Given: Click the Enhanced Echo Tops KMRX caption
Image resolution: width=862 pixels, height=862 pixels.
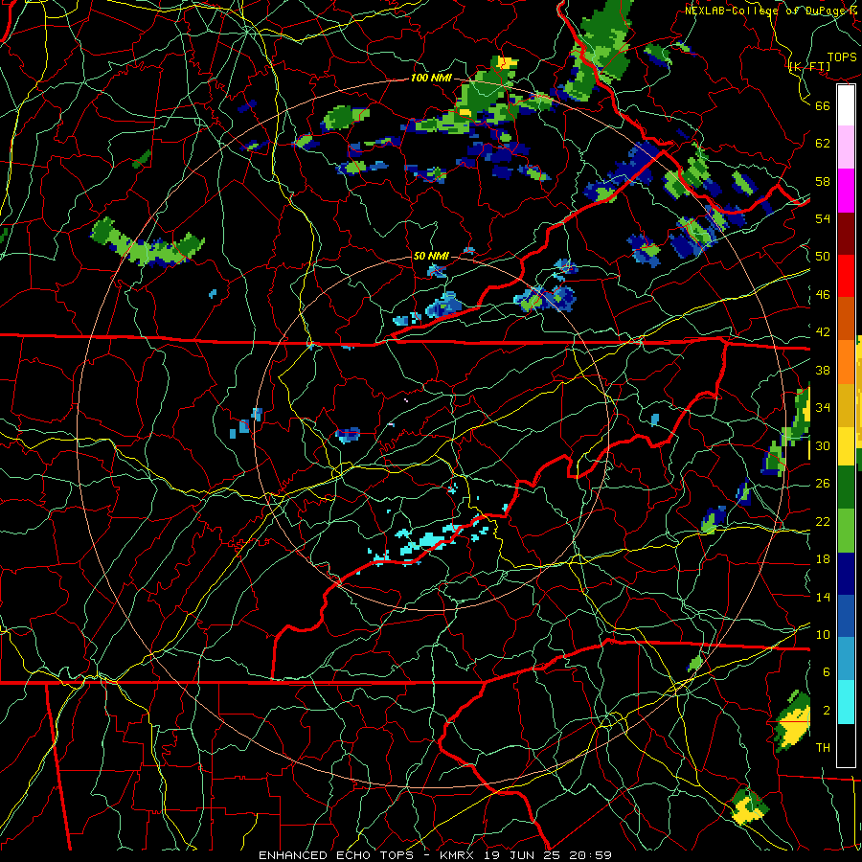Looking at the screenshot, I should point(435,855).
